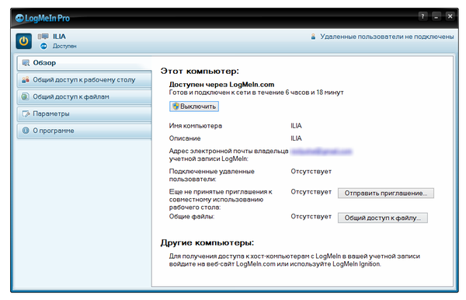Viewport: 466px width, 300px height.
Task: Click Общий доступ к файлу button
Action: [x=383, y=218]
